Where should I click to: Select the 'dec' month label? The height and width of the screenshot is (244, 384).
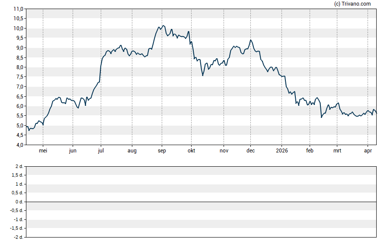point(250,151)
